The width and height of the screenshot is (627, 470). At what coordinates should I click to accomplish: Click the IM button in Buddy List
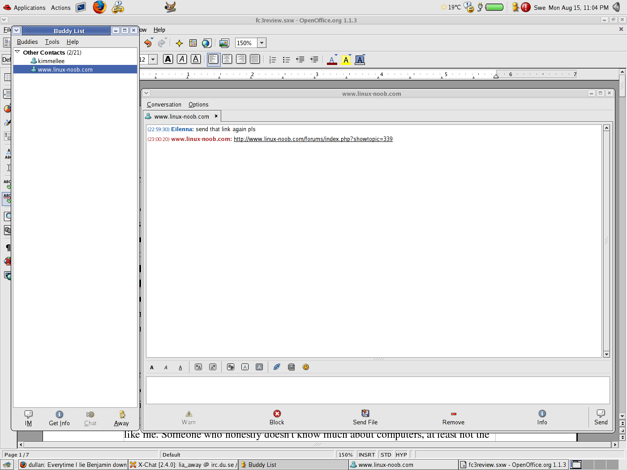(28, 418)
